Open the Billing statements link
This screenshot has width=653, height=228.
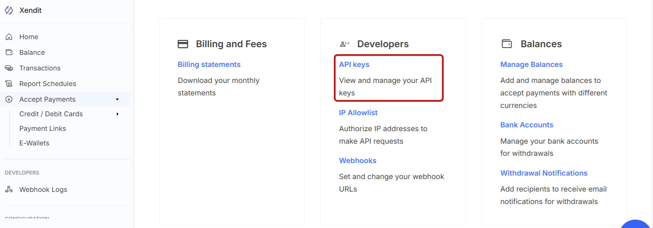point(209,65)
